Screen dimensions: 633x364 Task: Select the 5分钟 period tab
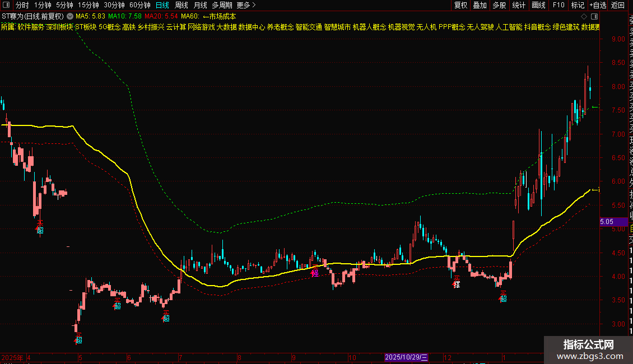point(64,5)
